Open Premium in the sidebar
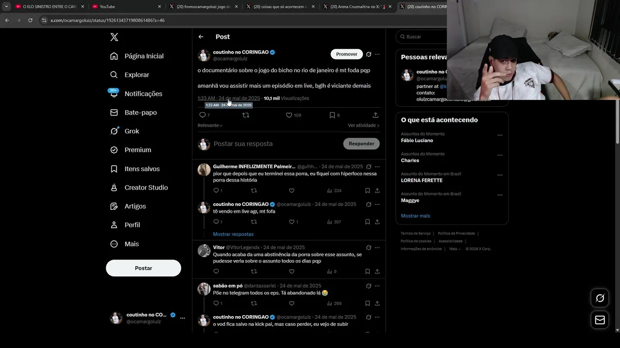The height and width of the screenshot is (348, 620). 131,150
